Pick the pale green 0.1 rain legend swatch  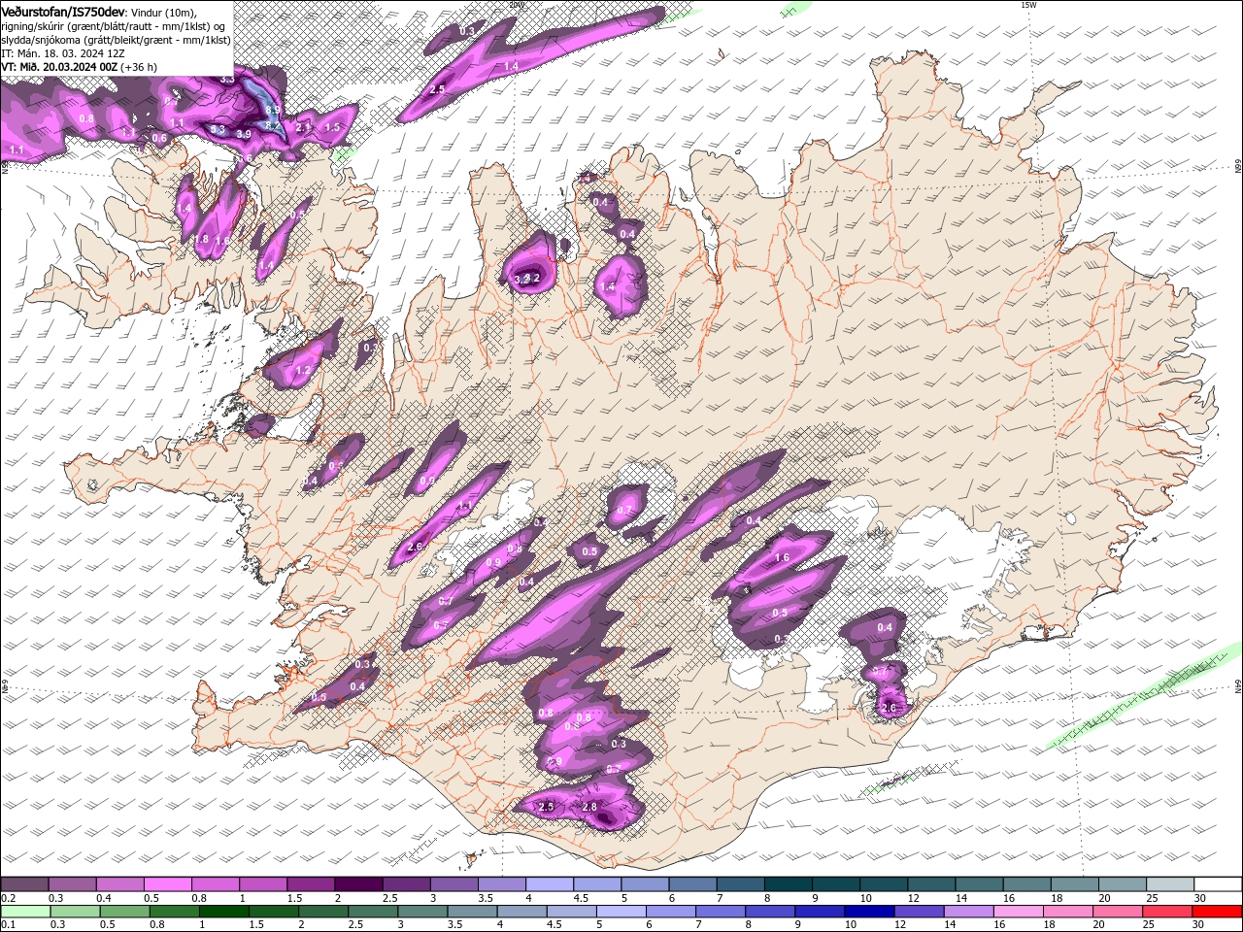tap(25, 912)
